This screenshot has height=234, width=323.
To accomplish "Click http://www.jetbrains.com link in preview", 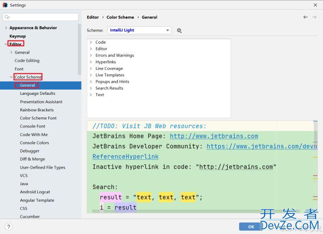I will [x=214, y=136].
